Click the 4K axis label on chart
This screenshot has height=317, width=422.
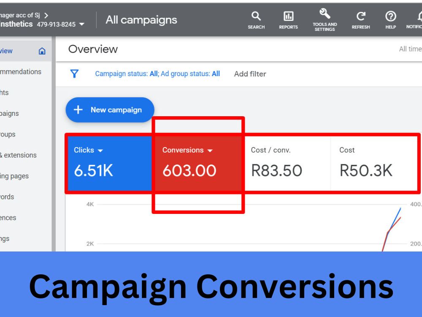[90, 204]
